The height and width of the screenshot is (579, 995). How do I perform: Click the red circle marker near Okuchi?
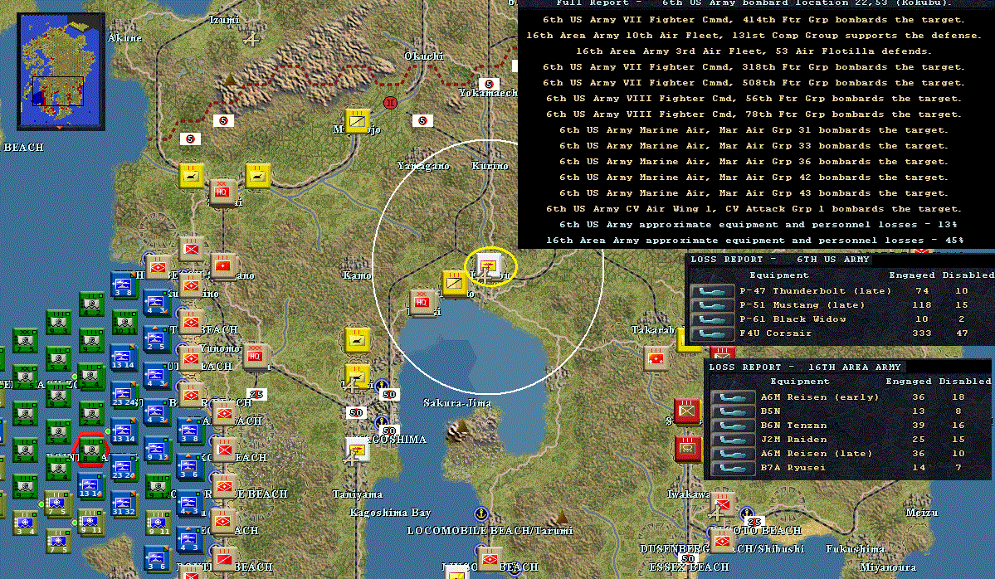(x=390, y=103)
